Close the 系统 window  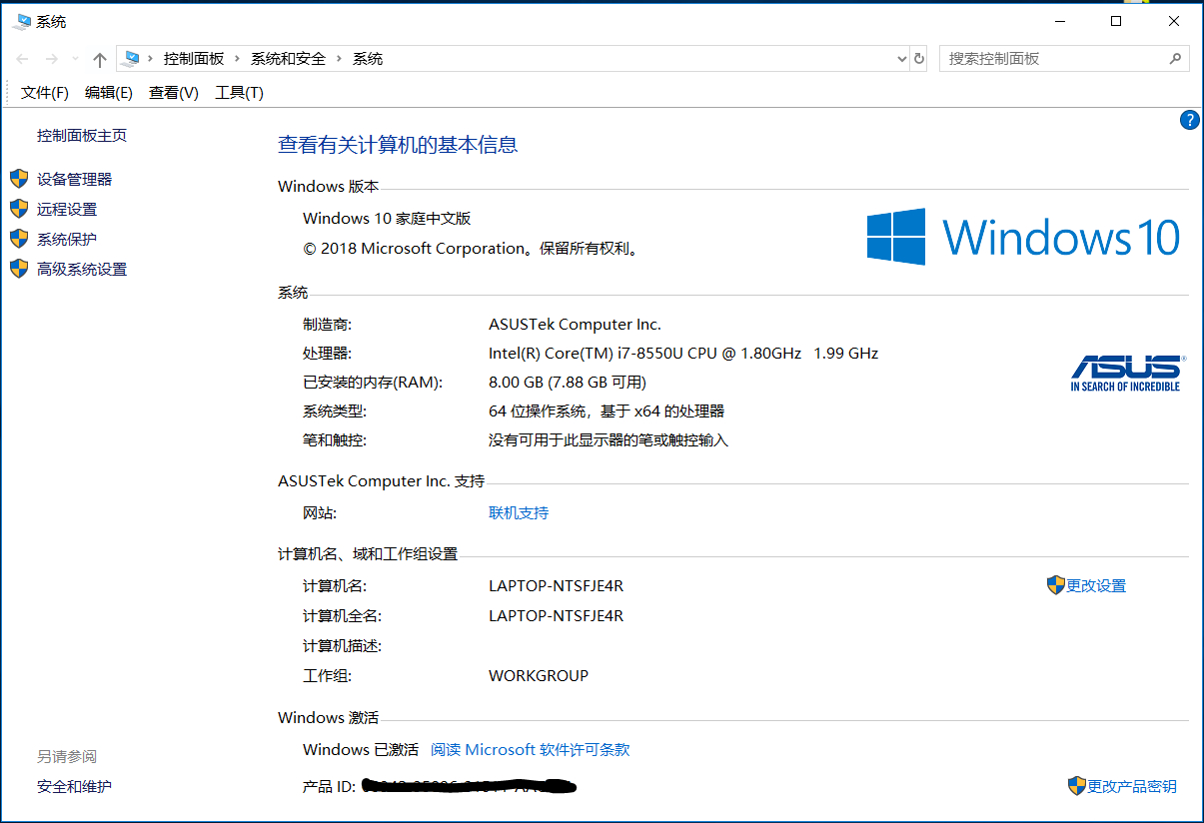pos(1174,21)
